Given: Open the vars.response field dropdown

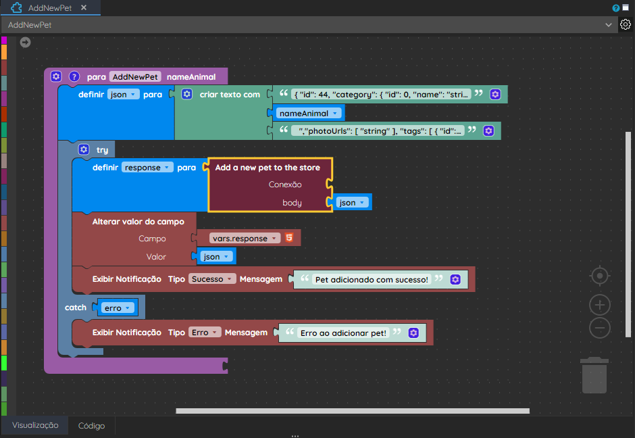Looking at the screenshot, I should pos(245,238).
